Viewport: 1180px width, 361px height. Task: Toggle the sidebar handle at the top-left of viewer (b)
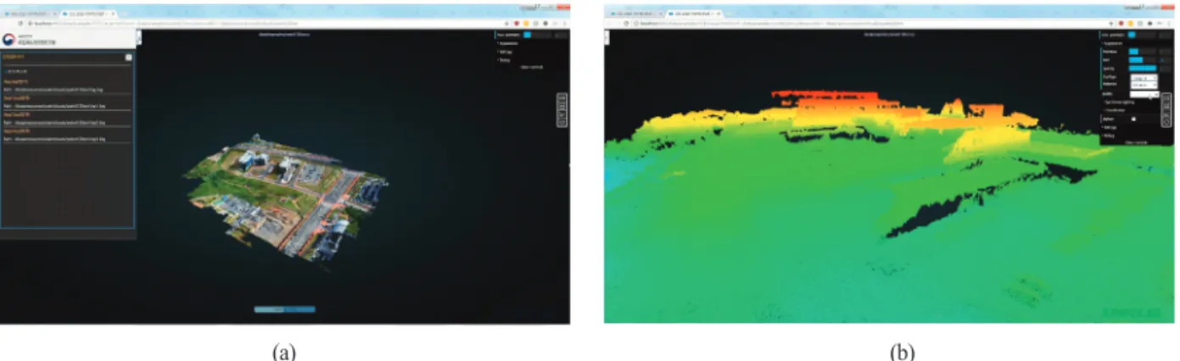(x=606, y=36)
